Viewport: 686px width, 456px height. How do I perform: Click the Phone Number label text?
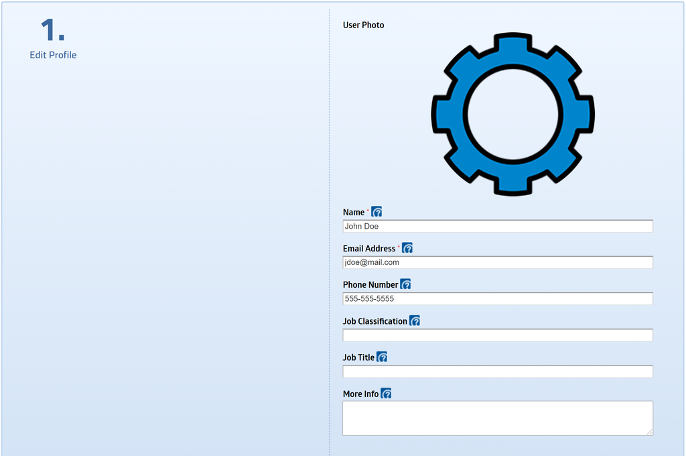[370, 285]
